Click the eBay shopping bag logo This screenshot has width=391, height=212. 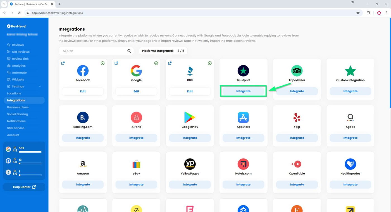coord(136,164)
